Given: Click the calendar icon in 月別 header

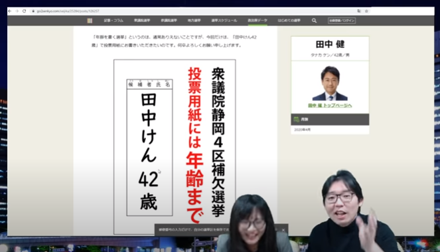Looking at the screenshot, I should (297, 119).
